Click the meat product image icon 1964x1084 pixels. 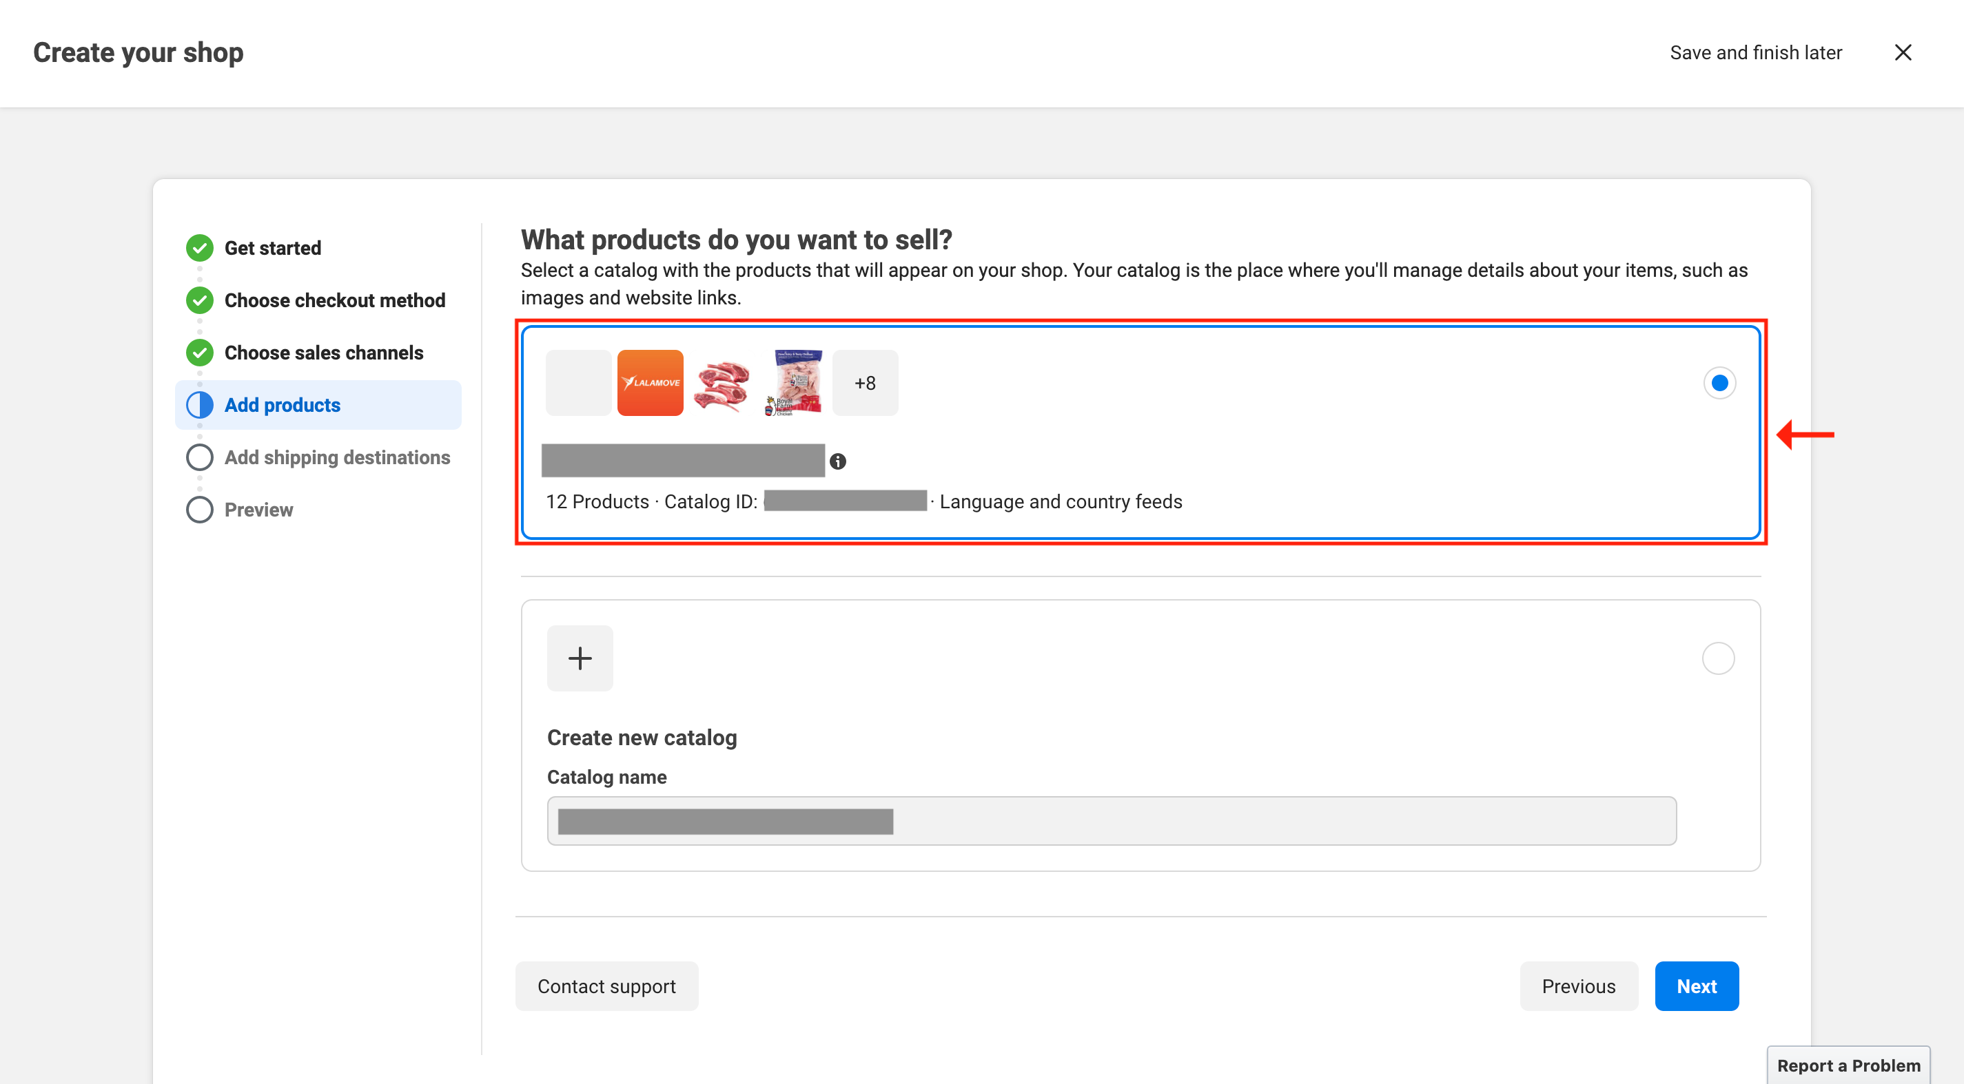(721, 383)
